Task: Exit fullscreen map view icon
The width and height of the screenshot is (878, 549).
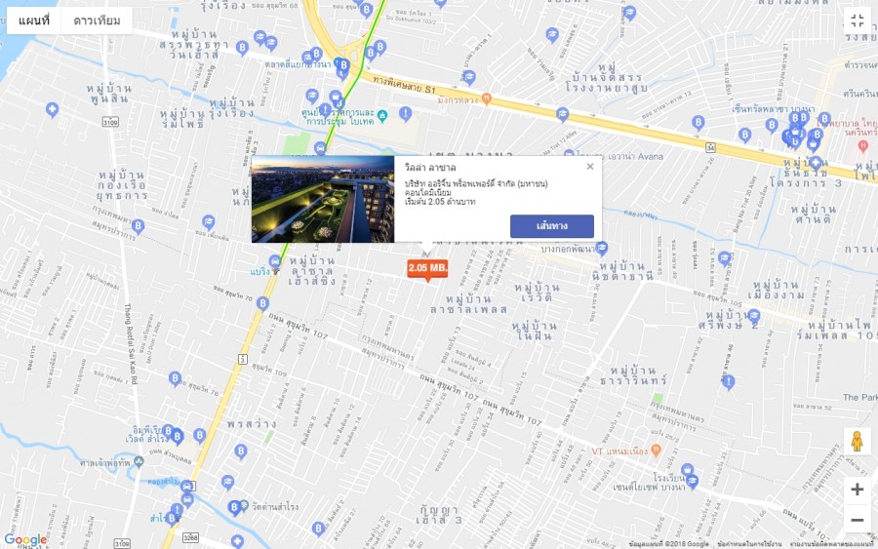Action: tap(858, 21)
